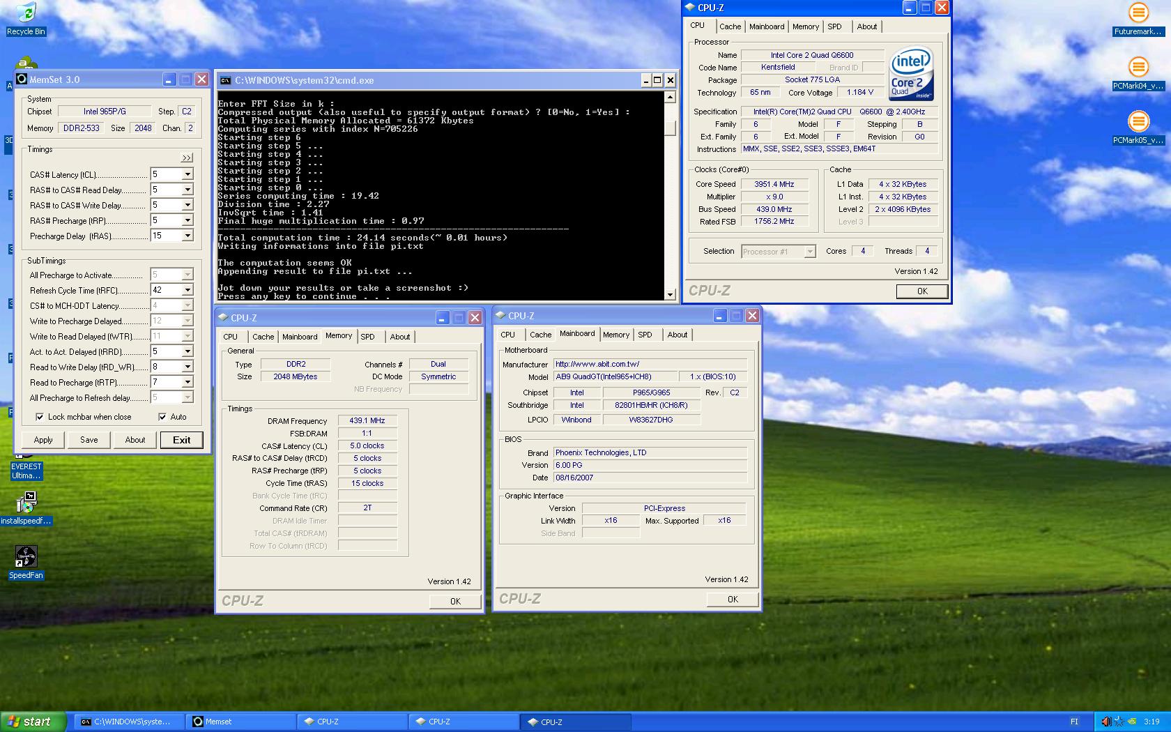Open RAS# to CAS# Read Delay dropdown
This screenshot has width=1171, height=732.
pyautogui.click(x=187, y=190)
